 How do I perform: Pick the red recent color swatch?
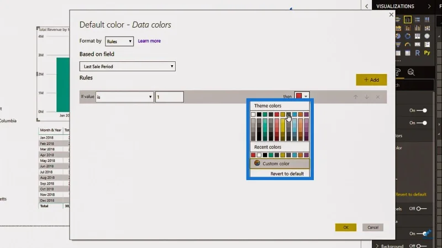click(x=253, y=155)
